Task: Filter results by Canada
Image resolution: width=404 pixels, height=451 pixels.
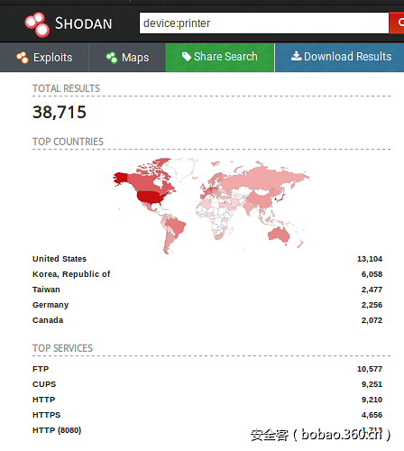Action: 48,320
